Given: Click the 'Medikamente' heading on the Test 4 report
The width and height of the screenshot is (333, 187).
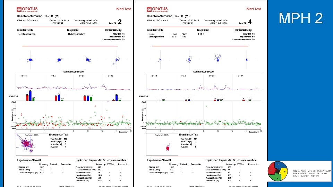Looking at the screenshot, I should click(155, 30).
